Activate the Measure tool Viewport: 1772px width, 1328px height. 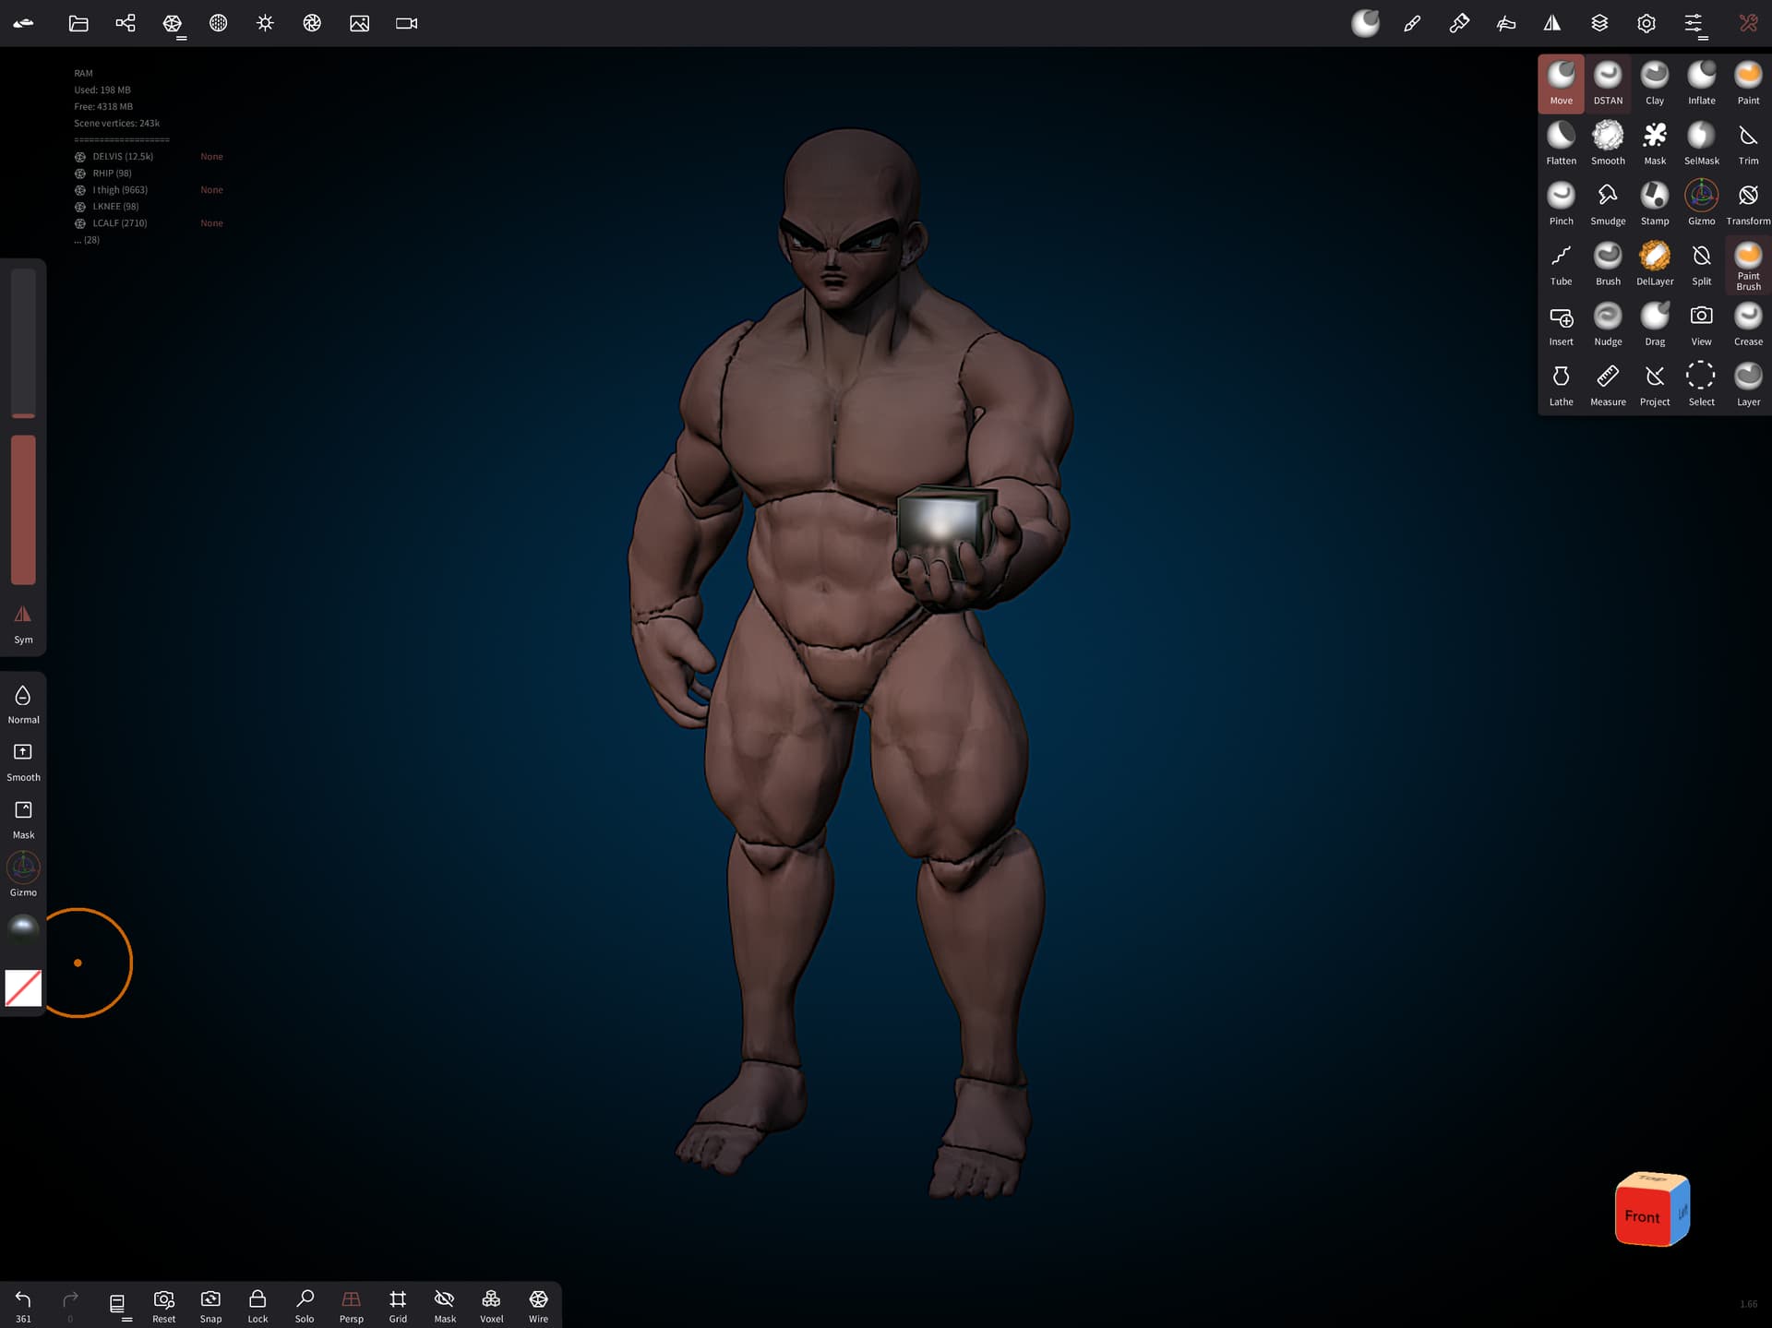[1607, 384]
